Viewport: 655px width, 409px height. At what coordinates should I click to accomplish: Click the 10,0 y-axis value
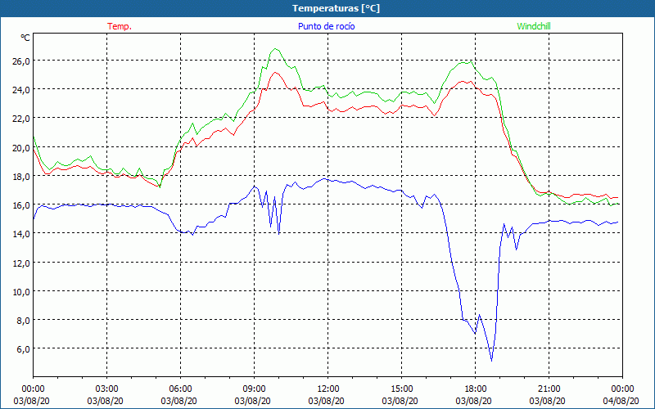click(x=20, y=292)
